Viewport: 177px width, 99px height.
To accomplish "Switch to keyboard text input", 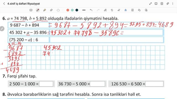I will (31, 10).
